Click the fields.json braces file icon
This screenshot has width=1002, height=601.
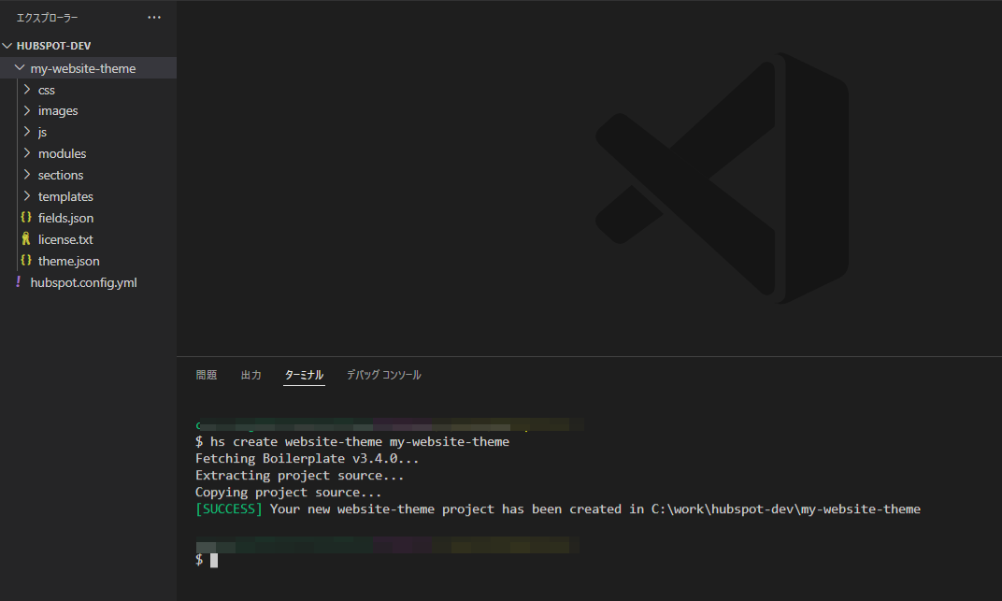coord(26,217)
